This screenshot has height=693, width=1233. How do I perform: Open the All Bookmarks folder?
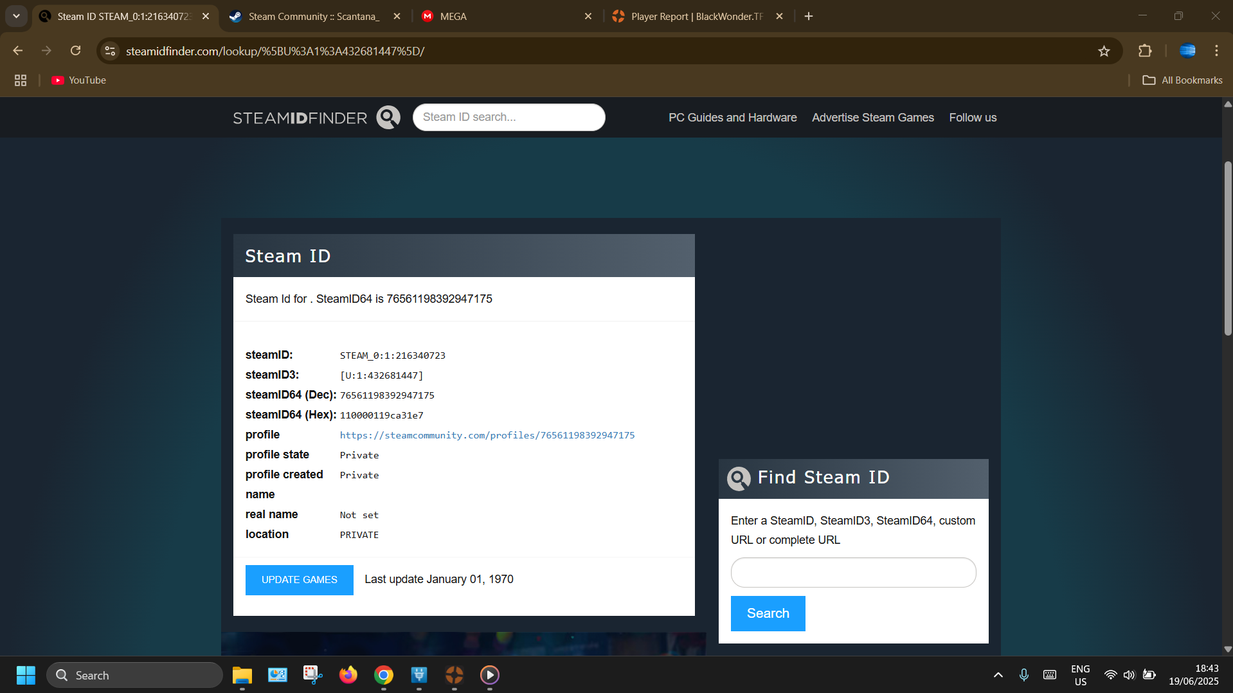pyautogui.click(x=1182, y=80)
